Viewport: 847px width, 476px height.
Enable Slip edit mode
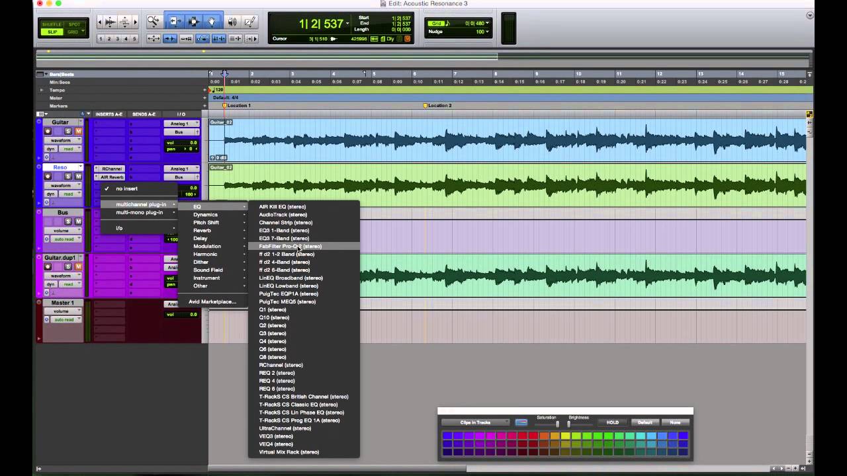(x=52, y=32)
